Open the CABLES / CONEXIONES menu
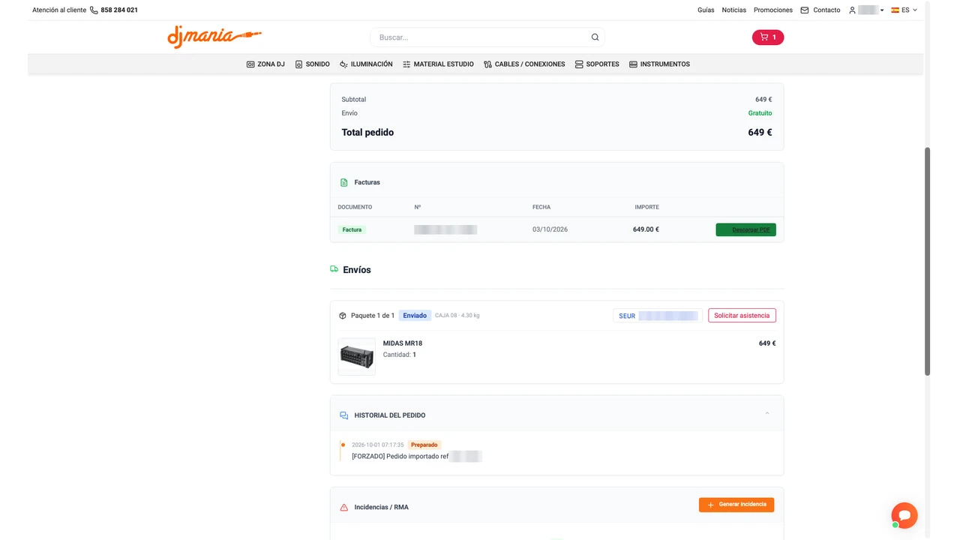The height and width of the screenshot is (540, 960). point(524,64)
